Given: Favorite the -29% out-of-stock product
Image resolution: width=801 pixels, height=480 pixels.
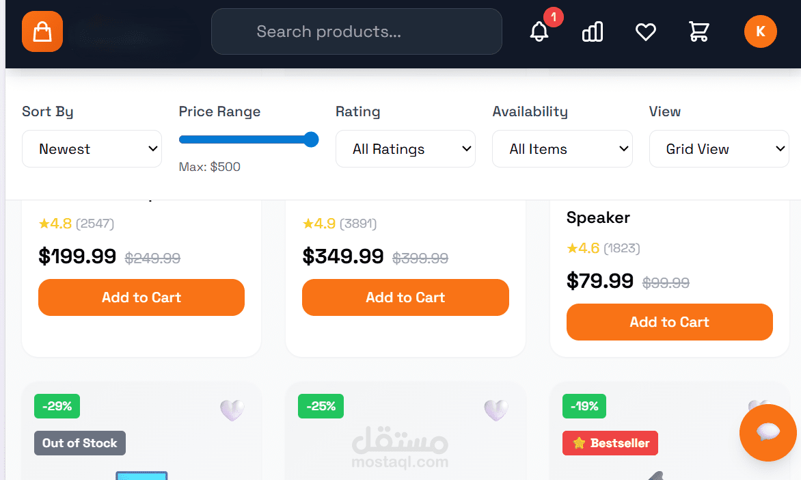Looking at the screenshot, I should (232, 410).
